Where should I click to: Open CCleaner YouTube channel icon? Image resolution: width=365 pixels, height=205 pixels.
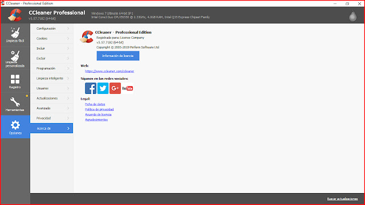(x=128, y=88)
